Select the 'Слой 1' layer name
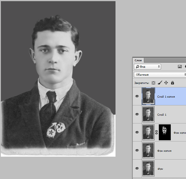 tap(162, 115)
